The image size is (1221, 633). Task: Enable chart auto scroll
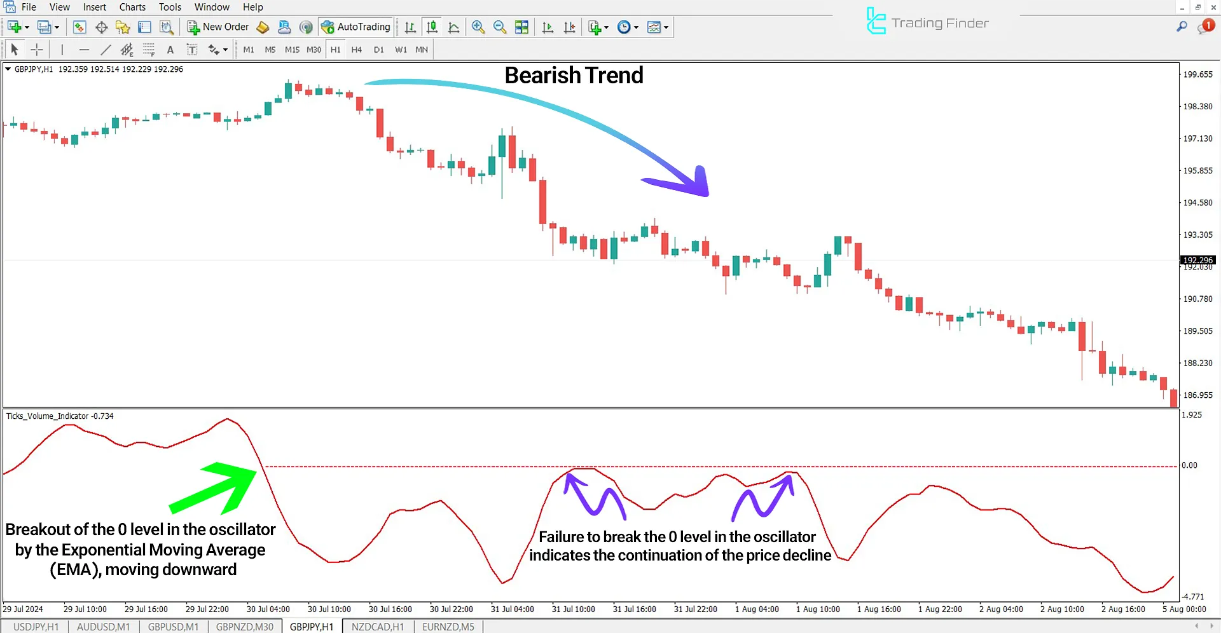[x=547, y=27]
